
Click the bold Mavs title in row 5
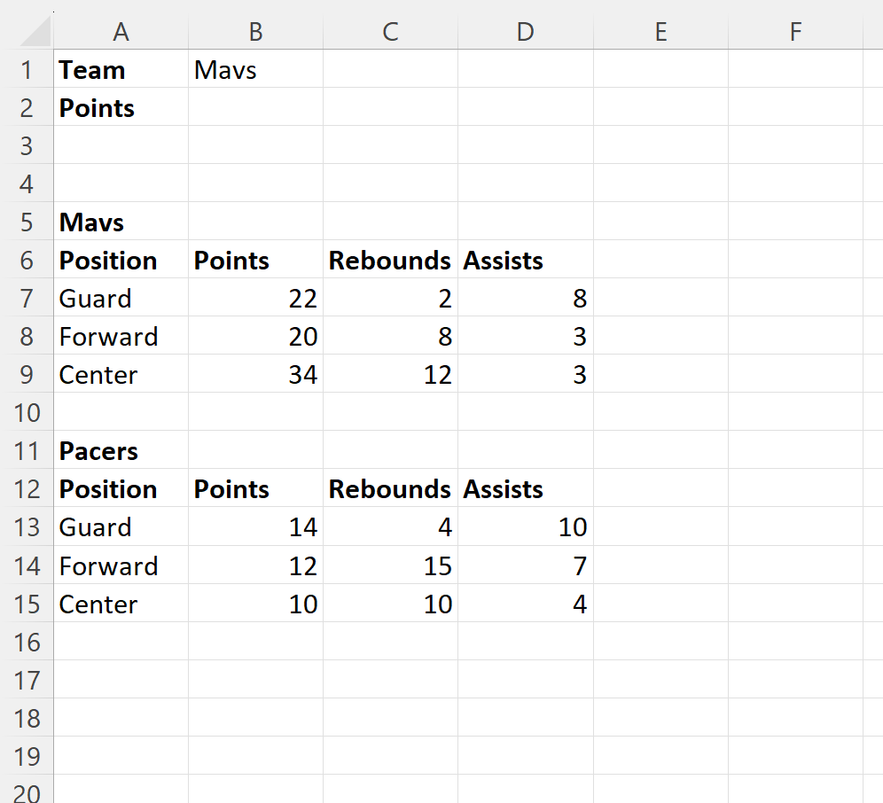[x=121, y=222]
